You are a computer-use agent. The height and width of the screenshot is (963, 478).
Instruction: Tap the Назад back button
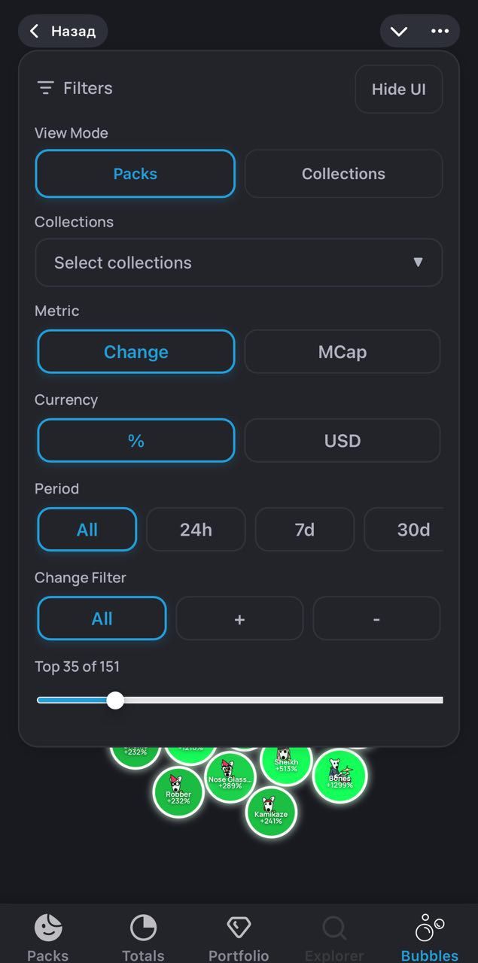tap(63, 31)
